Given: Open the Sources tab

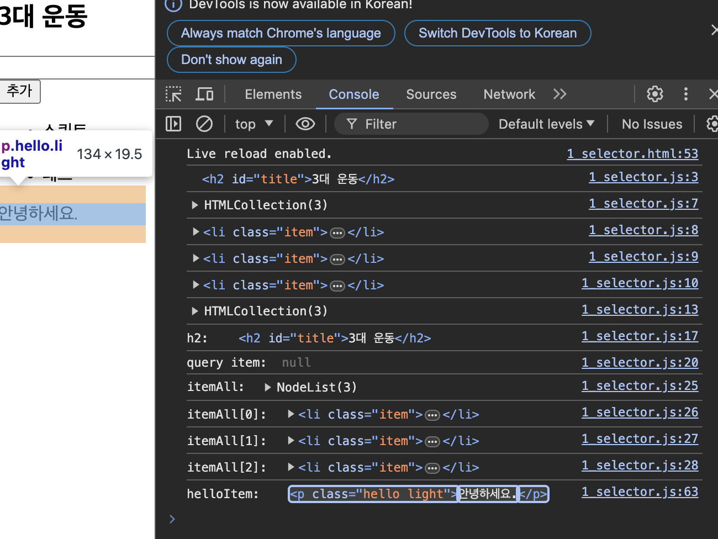Looking at the screenshot, I should click(431, 94).
